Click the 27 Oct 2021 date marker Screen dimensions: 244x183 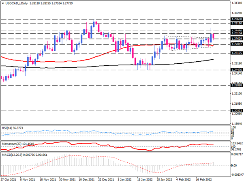(9, 178)
